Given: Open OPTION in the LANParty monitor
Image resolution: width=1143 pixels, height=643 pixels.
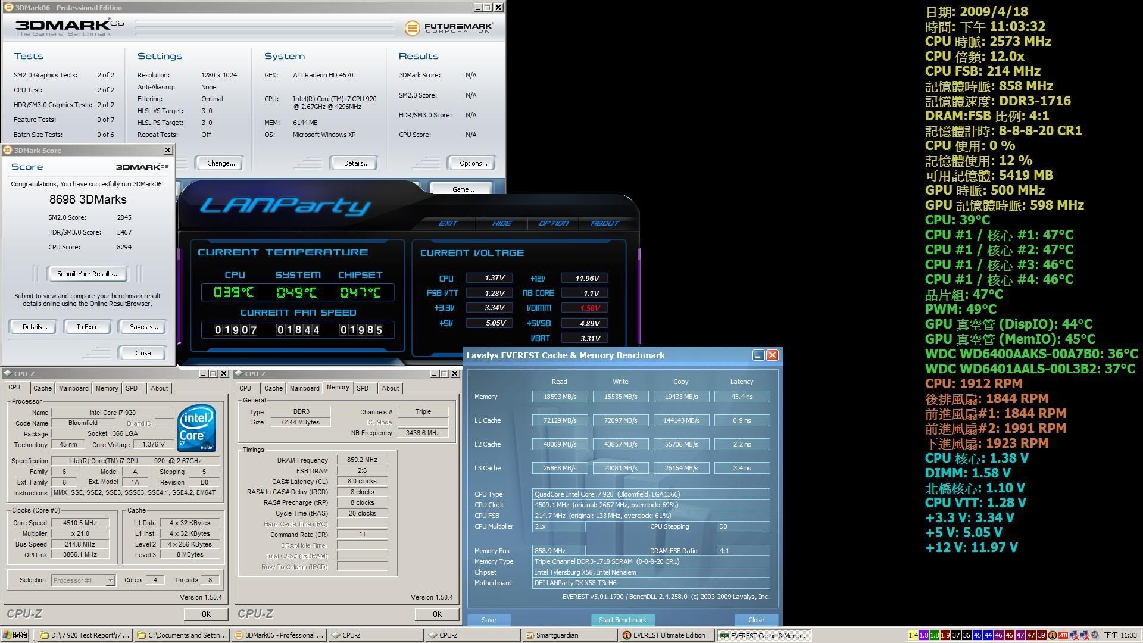Looking at the screenshot, I should point(554,223).
